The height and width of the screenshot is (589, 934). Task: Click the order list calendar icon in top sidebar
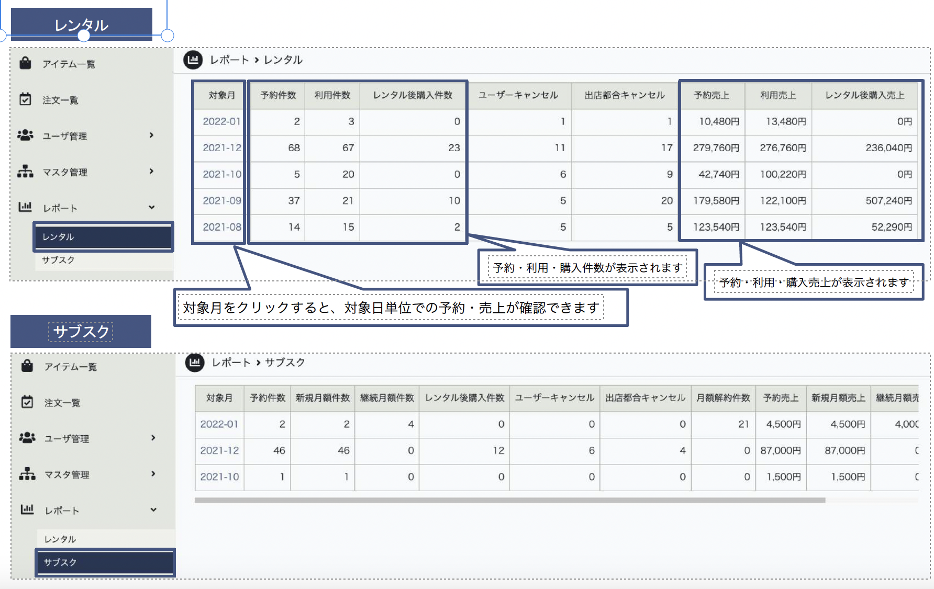(25, 99)
